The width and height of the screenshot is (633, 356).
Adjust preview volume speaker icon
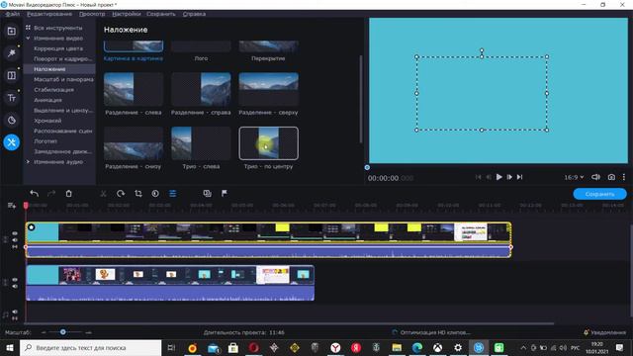tap(595, 177)
